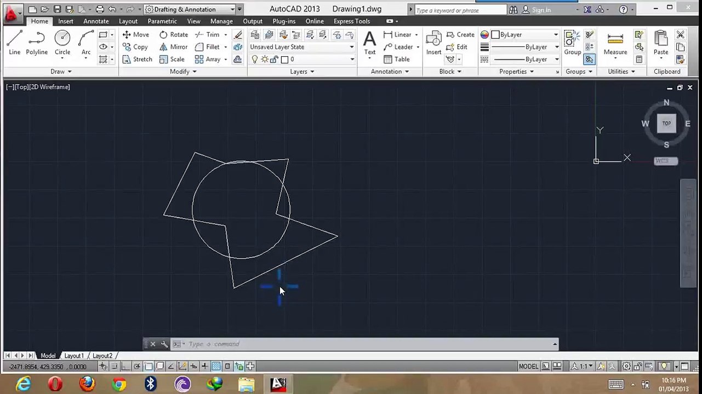Click the TOP face of the ViewCube

pos(666,124)
